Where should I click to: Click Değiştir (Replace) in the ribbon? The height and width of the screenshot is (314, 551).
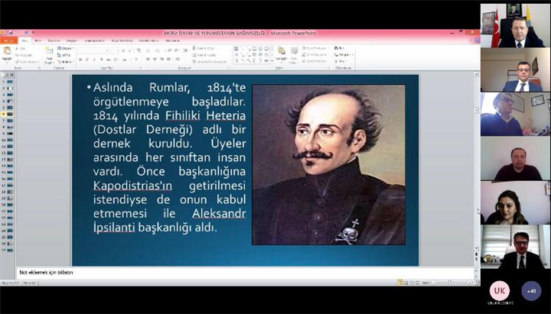pos(344,55)
